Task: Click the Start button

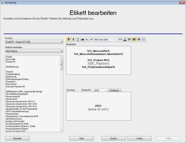Action: pos(81,138)
